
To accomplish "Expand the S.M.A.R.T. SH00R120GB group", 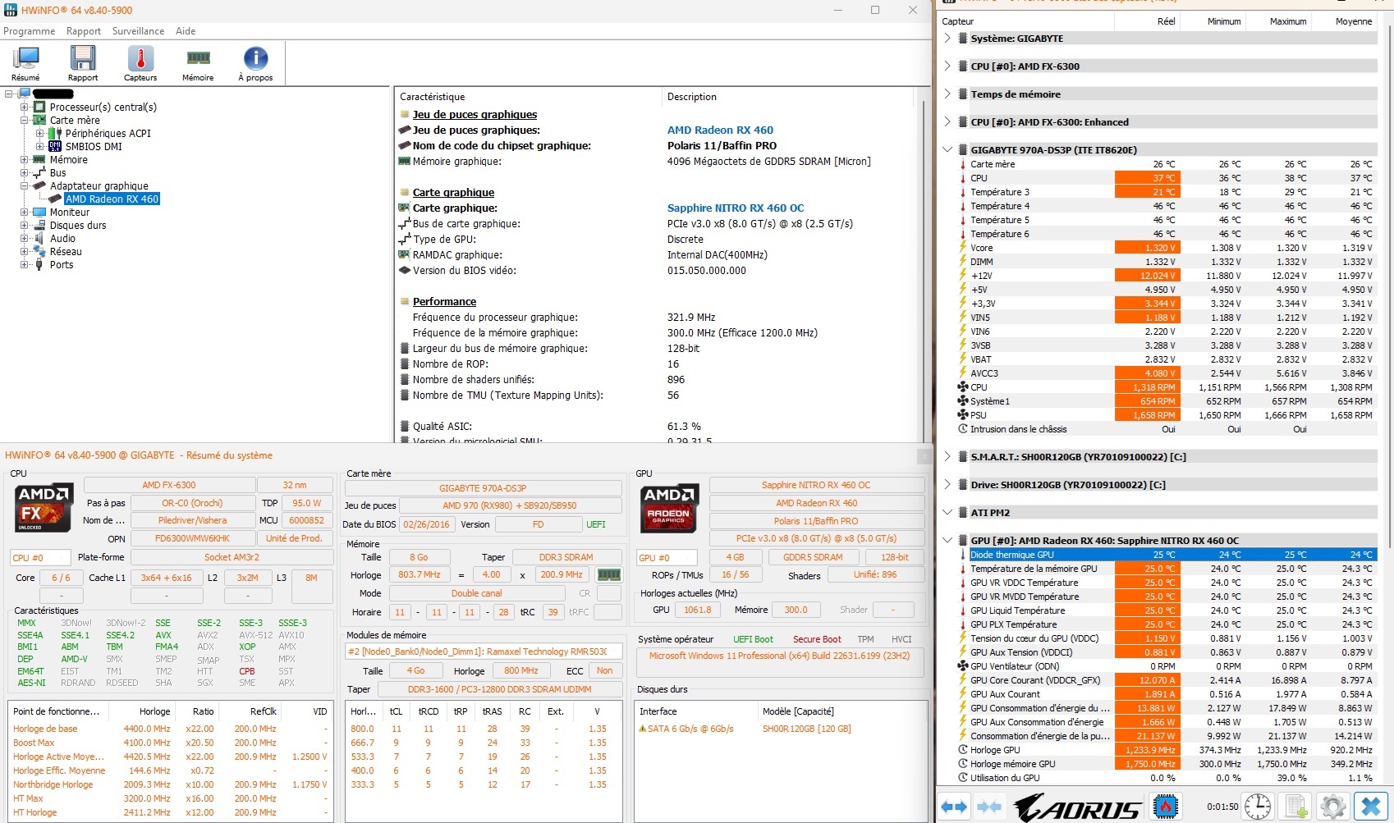I will pos(947,457).
